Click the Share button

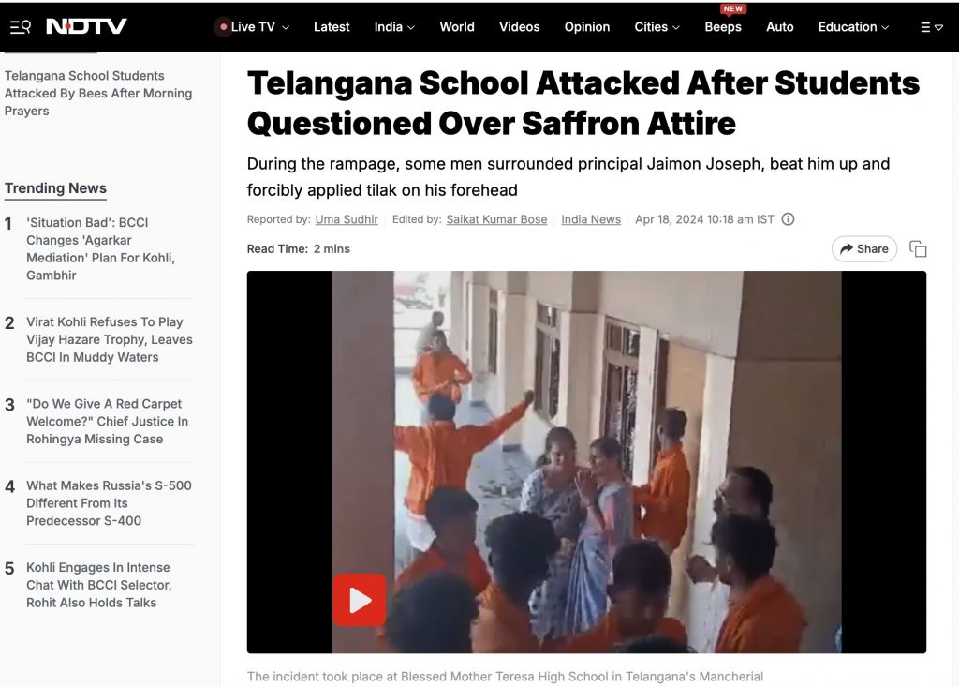[863, 248]
